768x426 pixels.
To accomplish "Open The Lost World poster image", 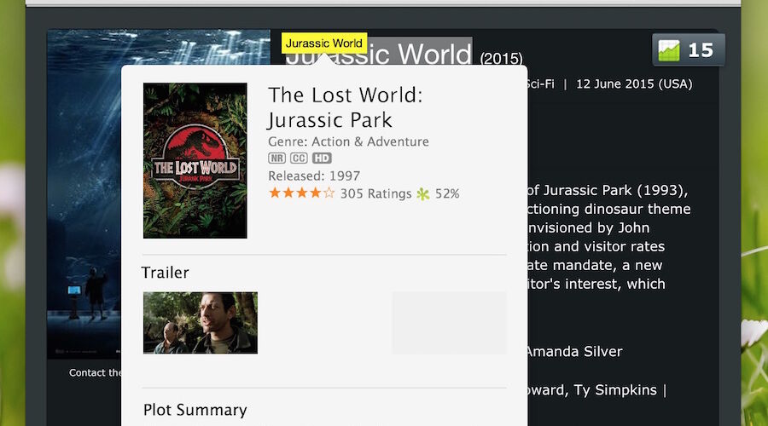I will 195,160.
